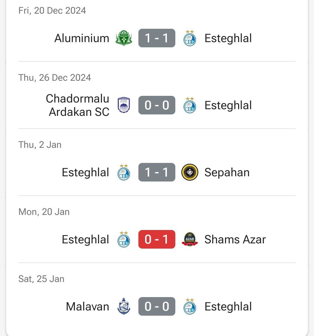The image size is (314, 336).
Task: Open the Shams Azar team name
Action: (235, 239)
